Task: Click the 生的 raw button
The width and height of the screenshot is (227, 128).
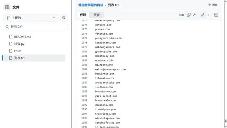Action: coord(181,15)
